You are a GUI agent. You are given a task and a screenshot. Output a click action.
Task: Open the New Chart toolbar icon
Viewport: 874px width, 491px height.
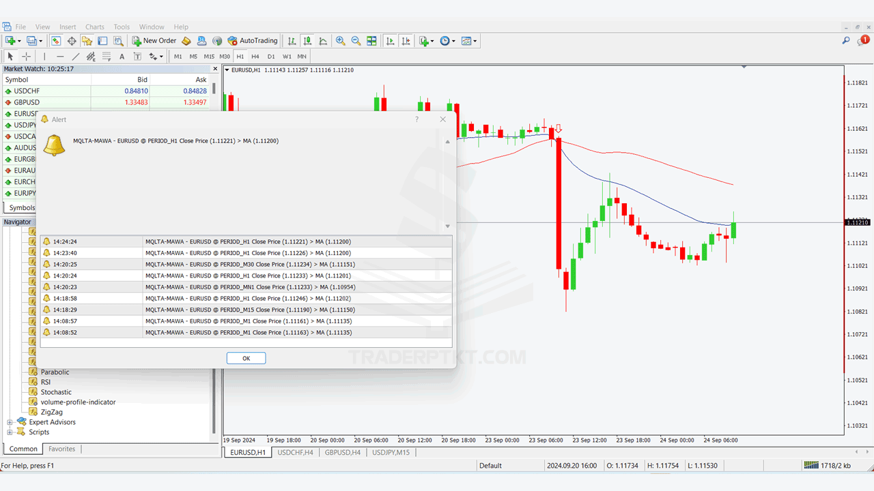10,41
